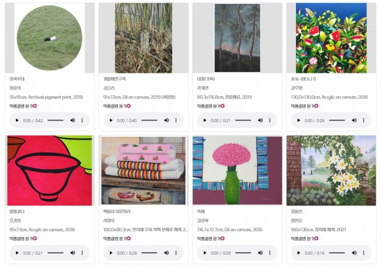Mute the pink flower vase audio
Screen dimensions: 381x268
coord(260,253)
